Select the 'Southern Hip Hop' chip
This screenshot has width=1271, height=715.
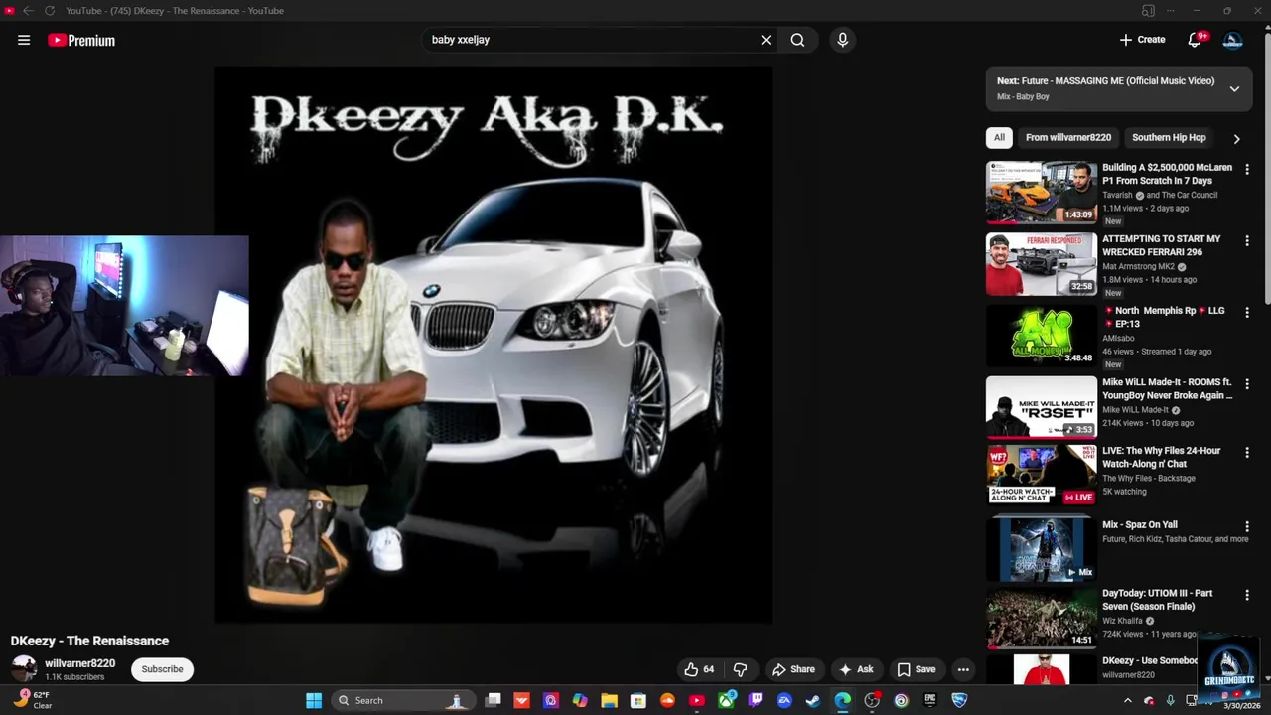click(1169, 138)
